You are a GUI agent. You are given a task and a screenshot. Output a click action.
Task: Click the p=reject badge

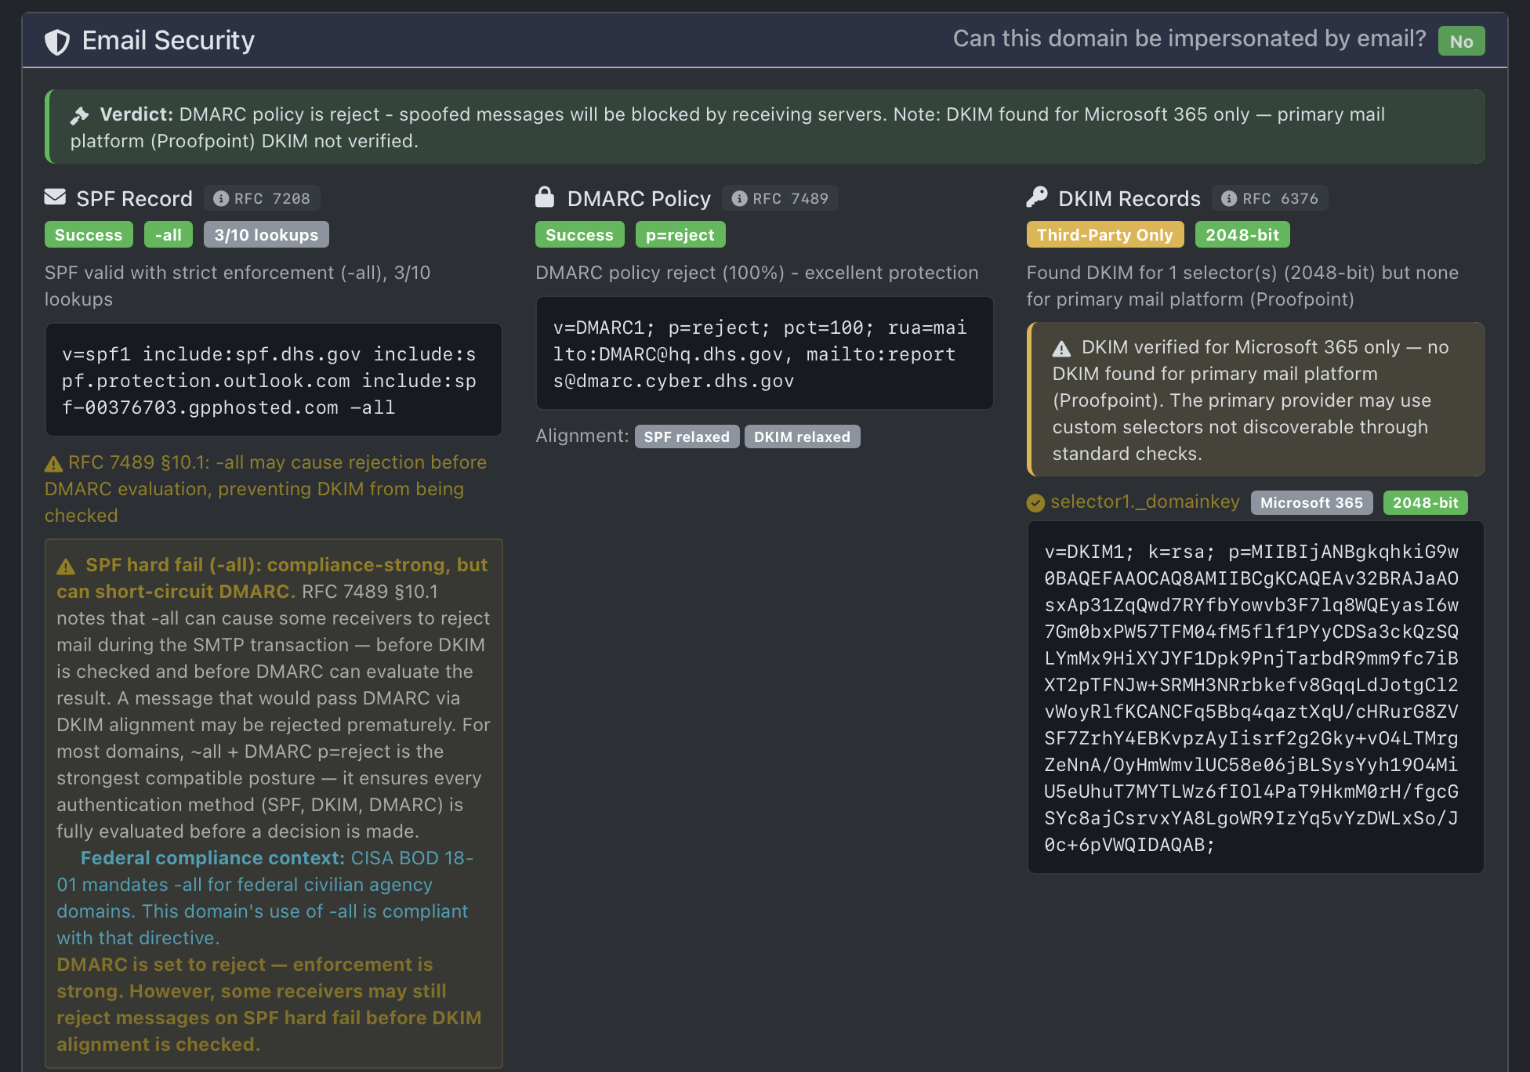680,235
